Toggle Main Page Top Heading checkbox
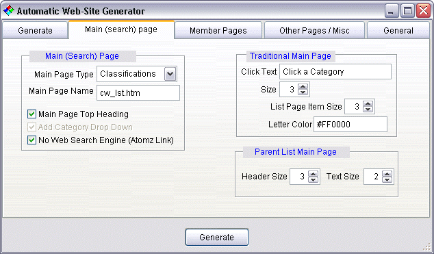The width and height of the screenshot is (434, 254). (x=31, y=114)
